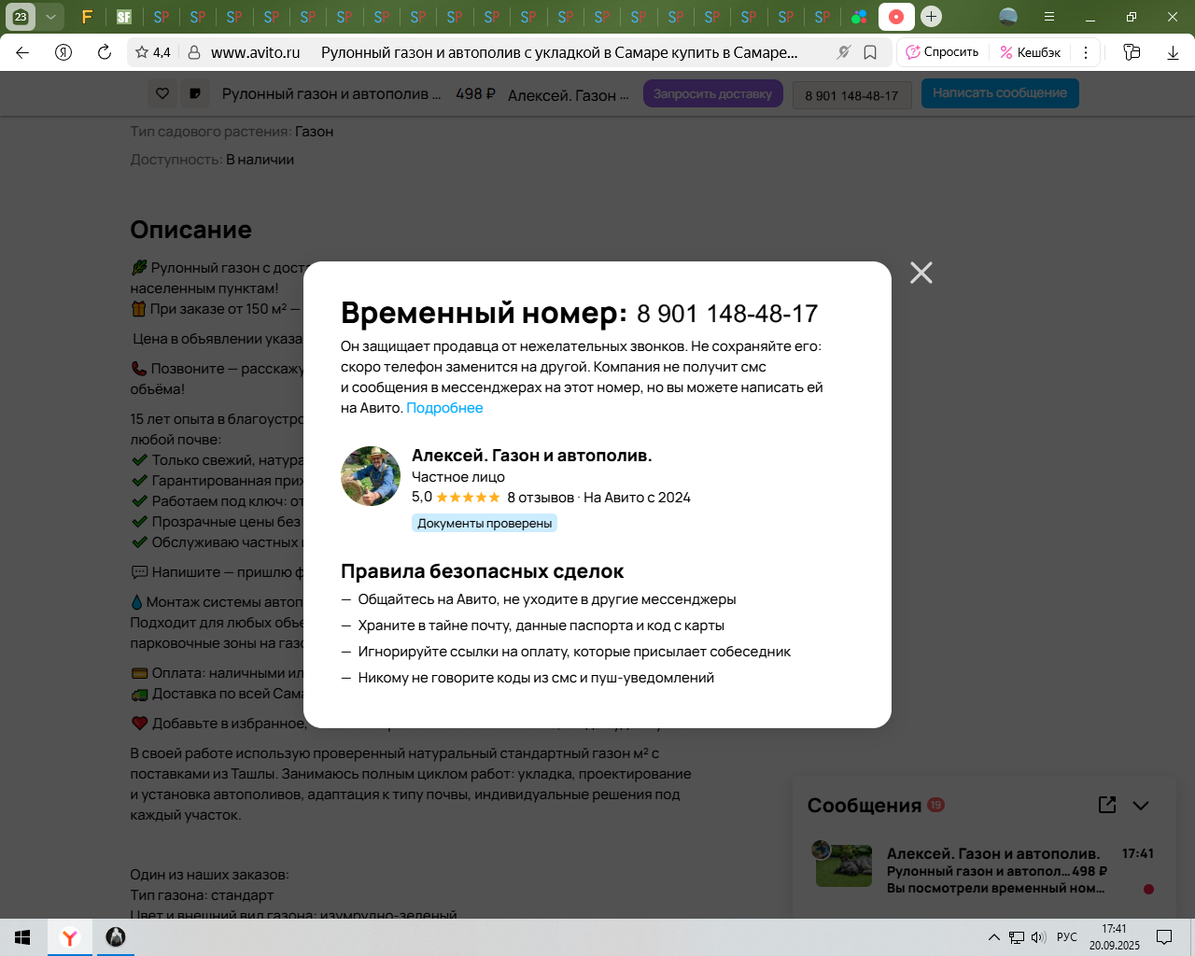Open the browser profile avatar
Image resolution: width=1195 pixels, height=956 pixels.
tap(1008, 17)
